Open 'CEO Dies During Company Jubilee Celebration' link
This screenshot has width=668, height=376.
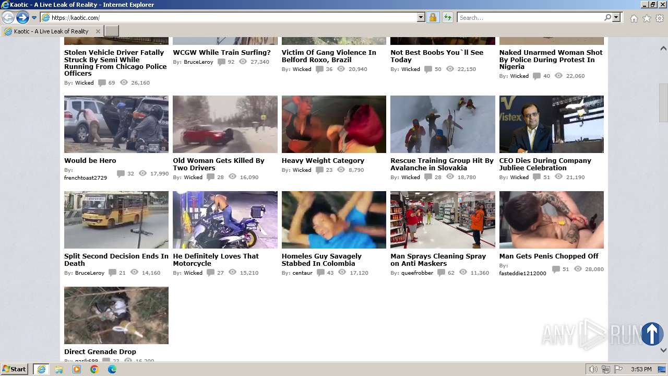tap(545, 164)
